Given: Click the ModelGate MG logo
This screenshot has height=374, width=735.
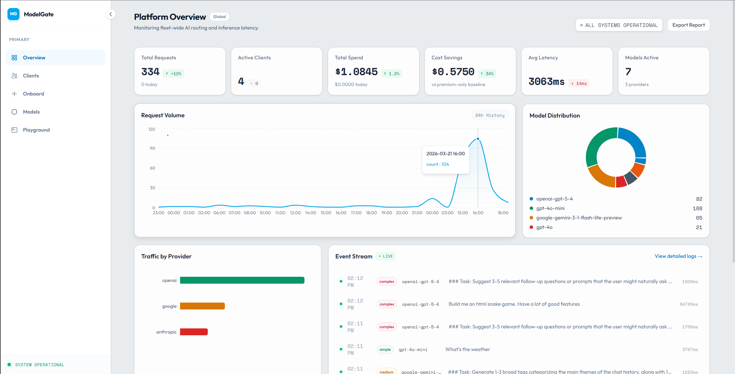Looking at the screenshot, I should (13, 14).
